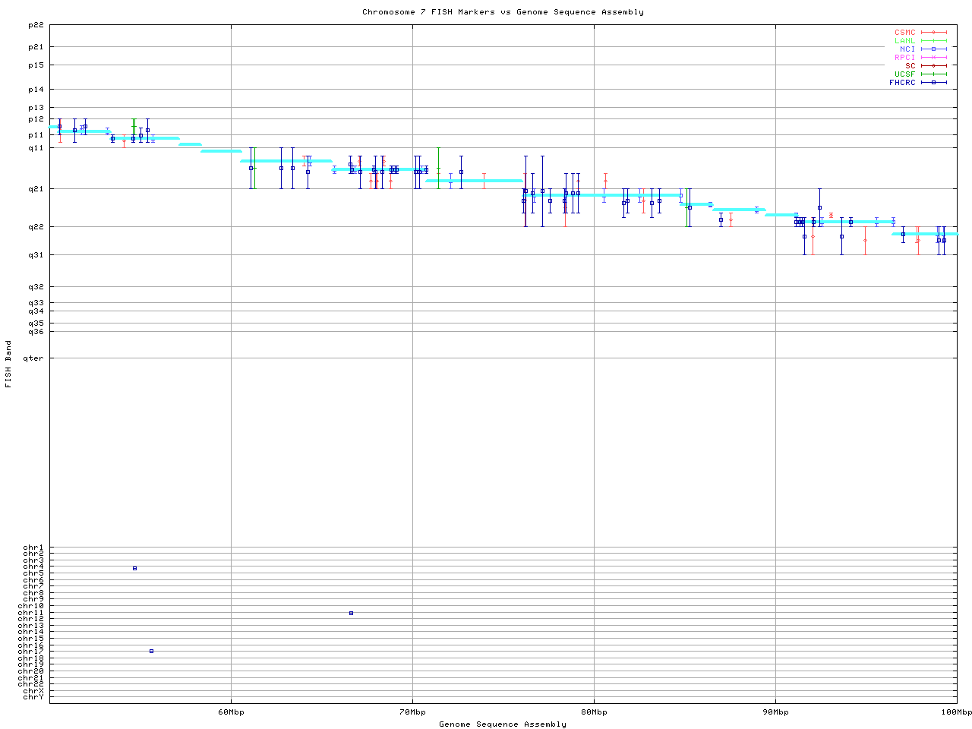Click the UCSF legend label
This screenshot has height=729, width=972.
click(904, 74)
